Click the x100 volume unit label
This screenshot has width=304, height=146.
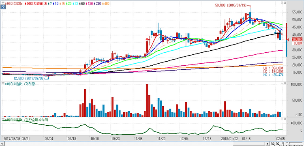pyautogui.click(x=299, y=115)
